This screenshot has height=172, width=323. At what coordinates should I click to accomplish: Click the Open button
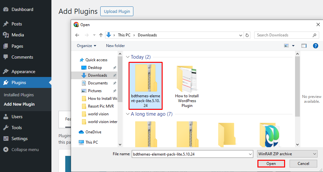point(271,164)
